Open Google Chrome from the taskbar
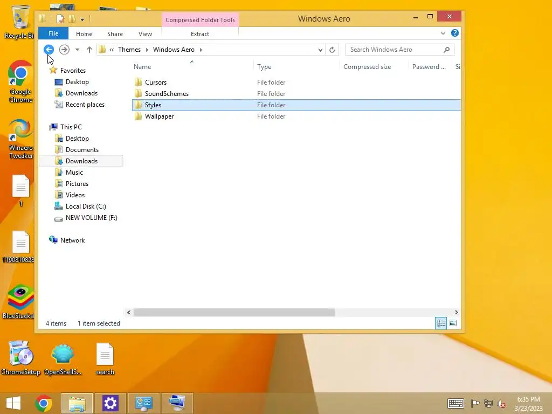Image resolution: width=552 pixels, height=414 pixels. [x=44, y=403]
